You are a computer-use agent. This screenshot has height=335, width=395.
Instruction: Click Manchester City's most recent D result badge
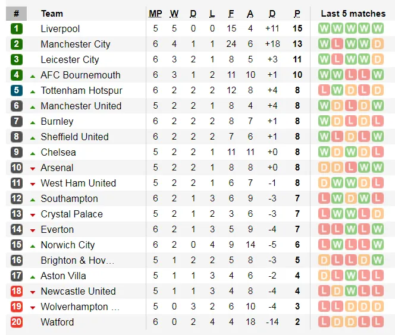(x=378, y=44)
